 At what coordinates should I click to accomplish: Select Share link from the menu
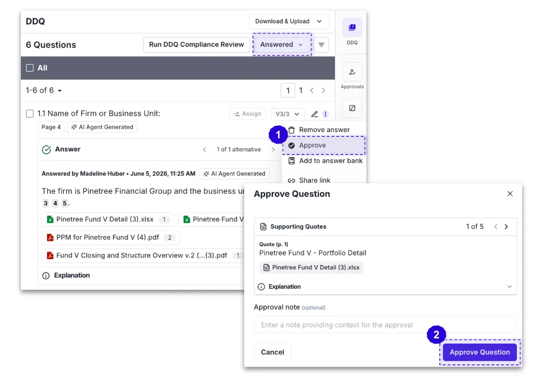coord(323,180)
